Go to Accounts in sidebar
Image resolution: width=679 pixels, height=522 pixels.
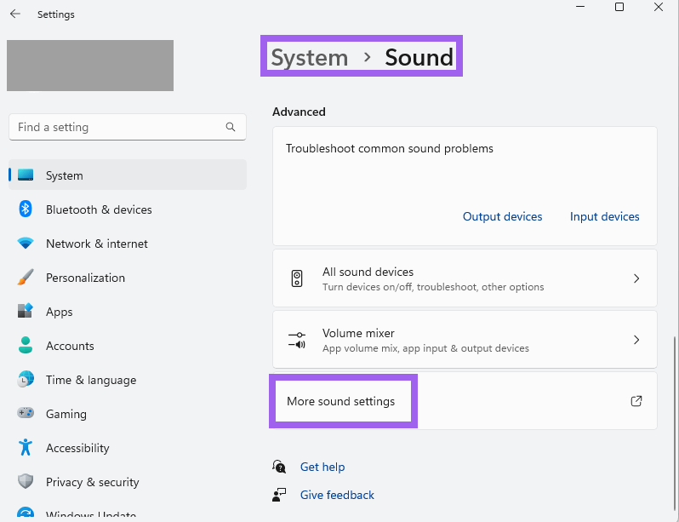(70, 346)
